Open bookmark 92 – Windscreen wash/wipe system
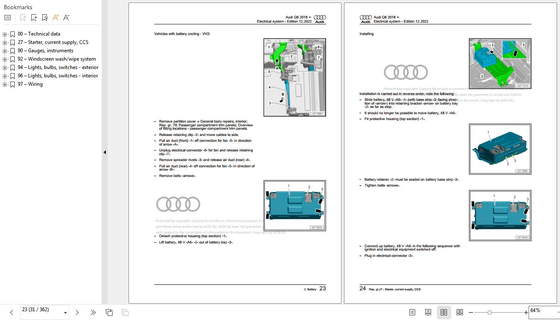 coord(57,59)
